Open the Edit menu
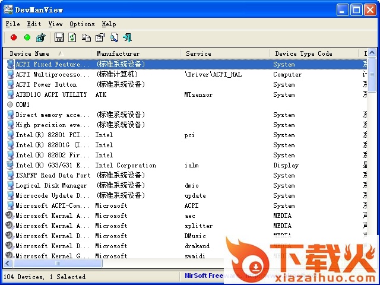Screen dimensions: 380x285 (34, 24)
